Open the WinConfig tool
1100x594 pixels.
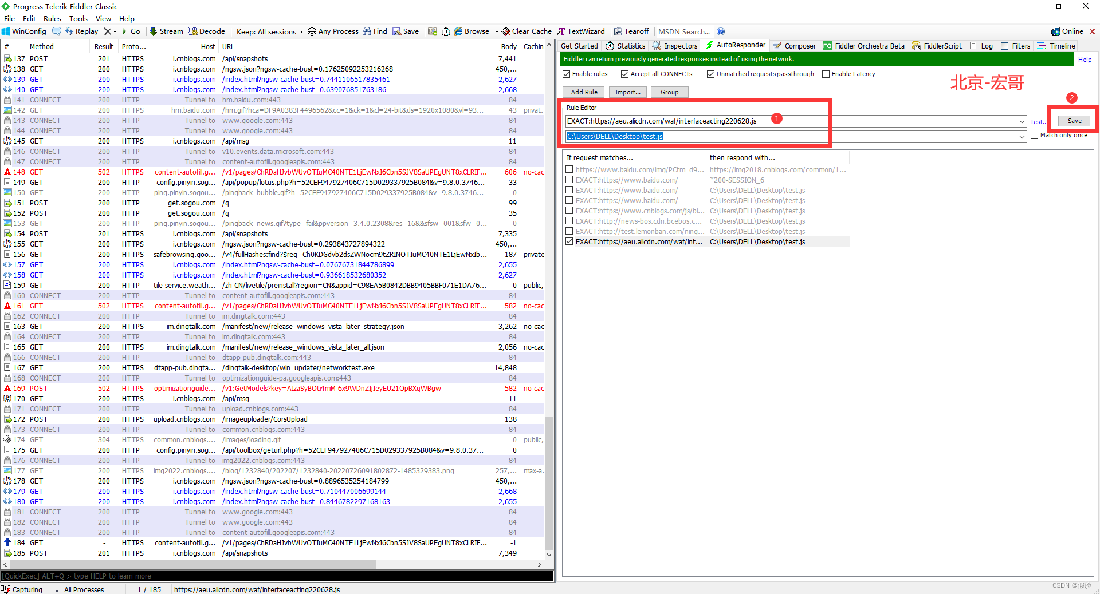coord(24,31)
